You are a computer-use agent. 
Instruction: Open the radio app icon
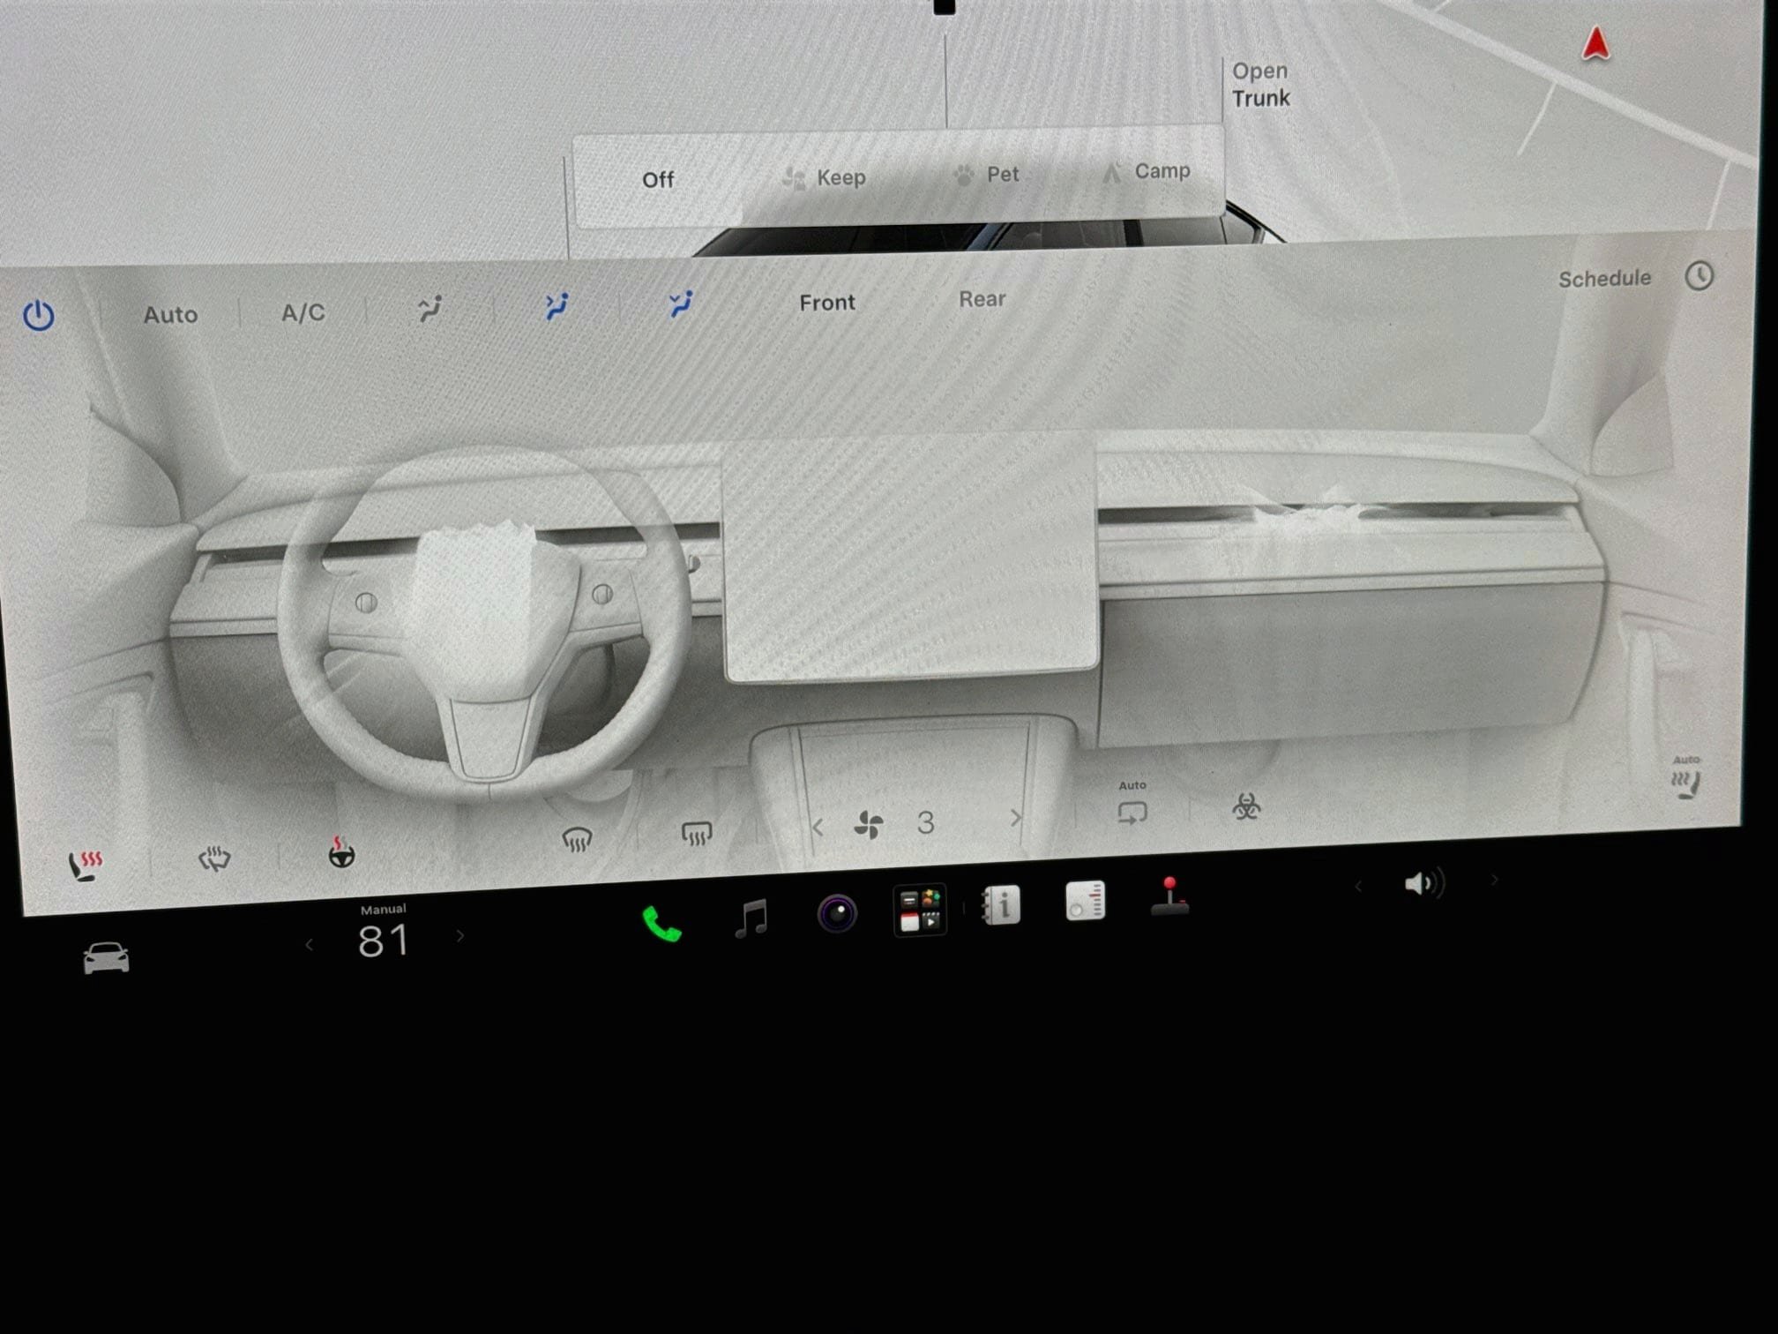point(1085,900)
